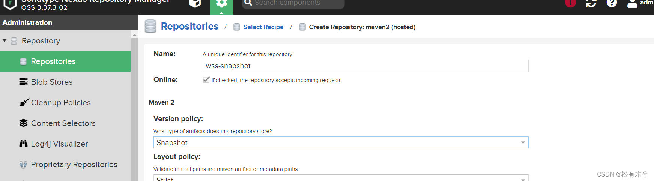The height and width of the screenshot is (181, 654).
Task: Open the help question mark icon
Action: (612, 3)
